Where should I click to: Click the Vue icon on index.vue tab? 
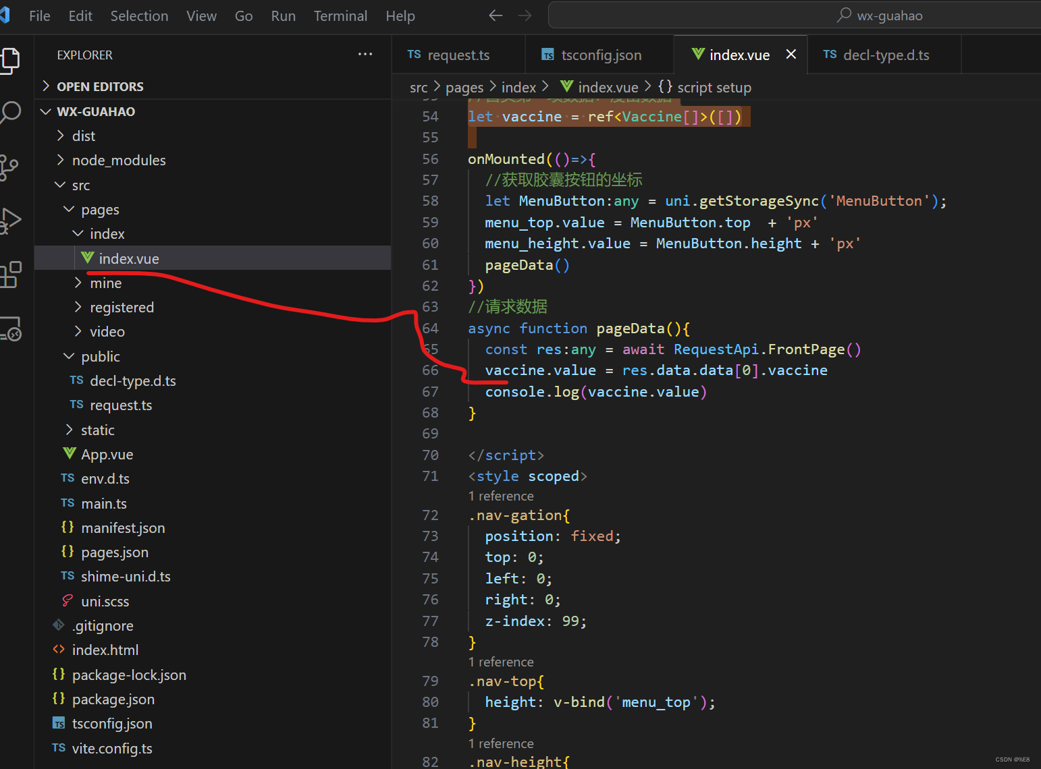(x=698, y=54)
